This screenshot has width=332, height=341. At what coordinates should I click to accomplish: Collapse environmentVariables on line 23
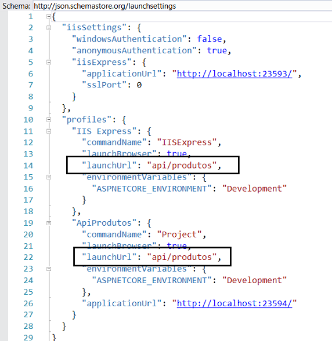pos(49,269)
